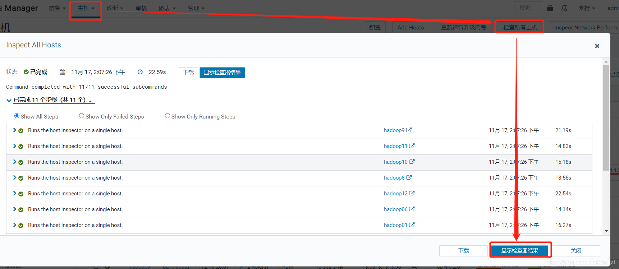
Task: Expand the hadoop10 step row
Action: coord(15,162)
